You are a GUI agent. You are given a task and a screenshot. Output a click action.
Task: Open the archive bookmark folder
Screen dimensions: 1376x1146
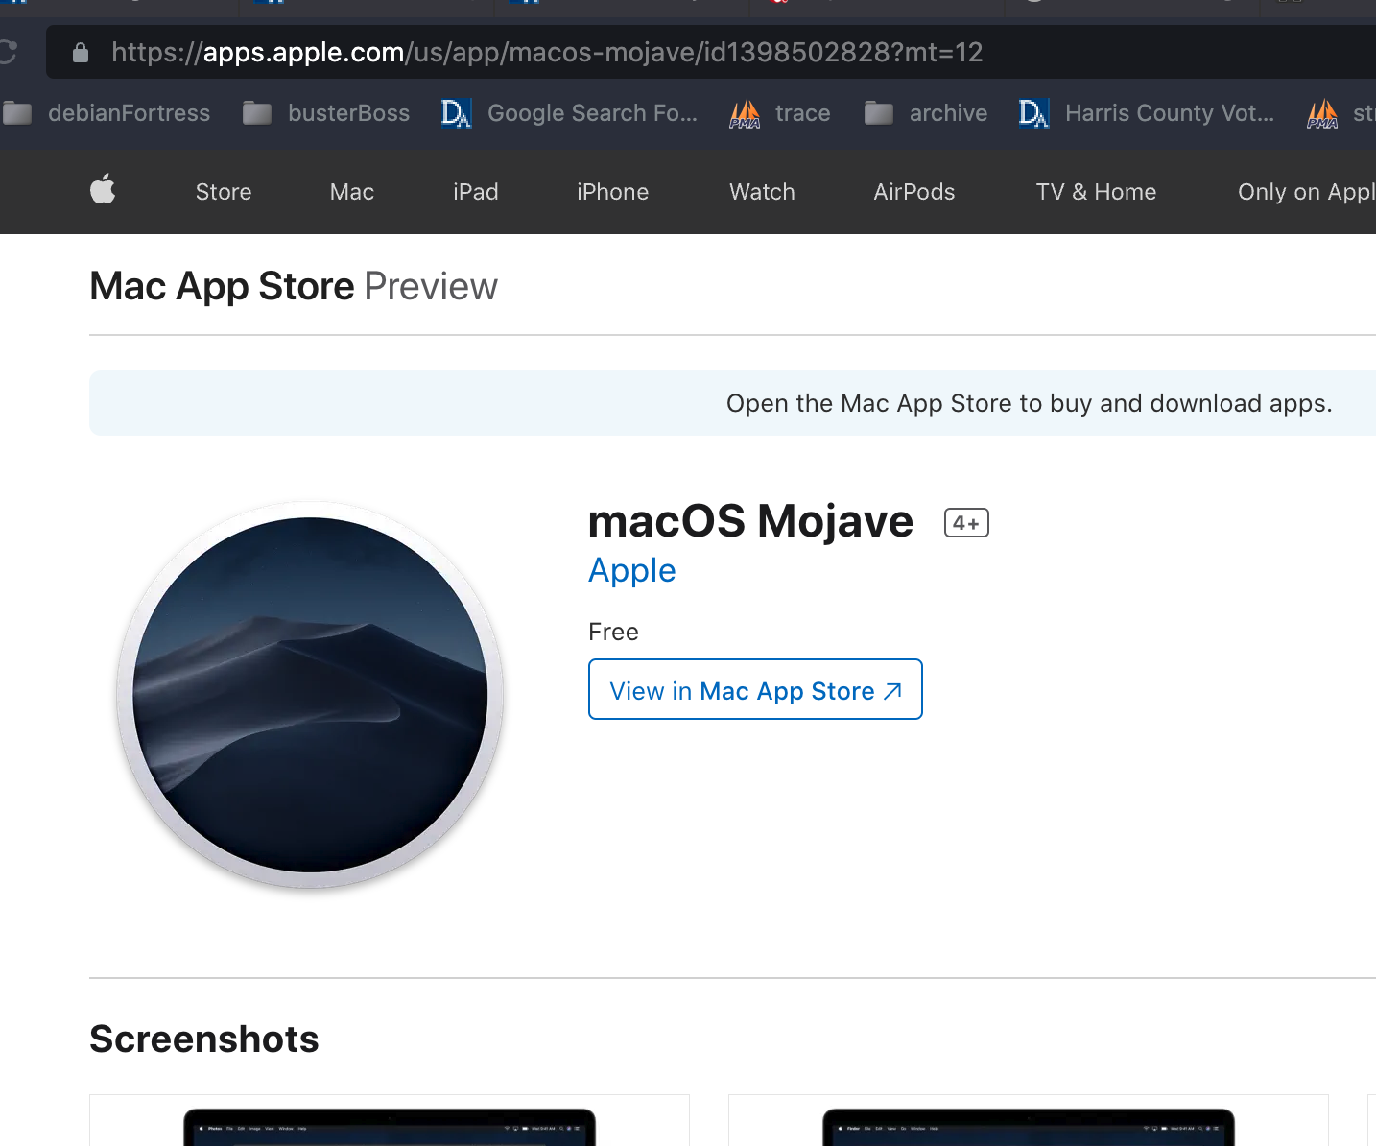926,113
